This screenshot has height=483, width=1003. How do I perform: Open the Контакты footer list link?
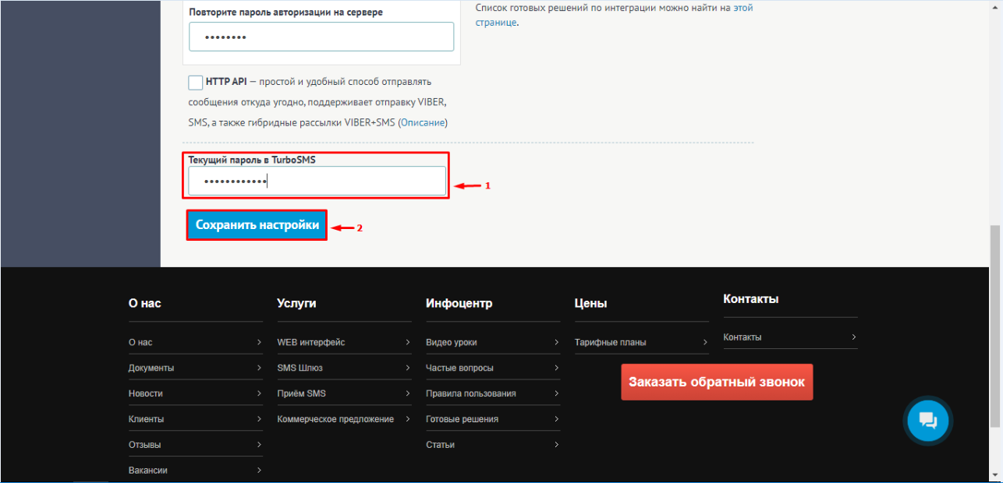pos(743,337)
